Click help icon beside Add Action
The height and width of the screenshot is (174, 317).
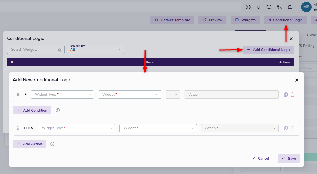tap(52, 144)
